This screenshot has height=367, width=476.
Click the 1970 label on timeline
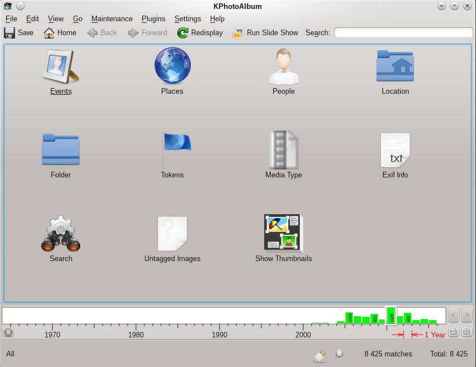(x=52, y=335)
